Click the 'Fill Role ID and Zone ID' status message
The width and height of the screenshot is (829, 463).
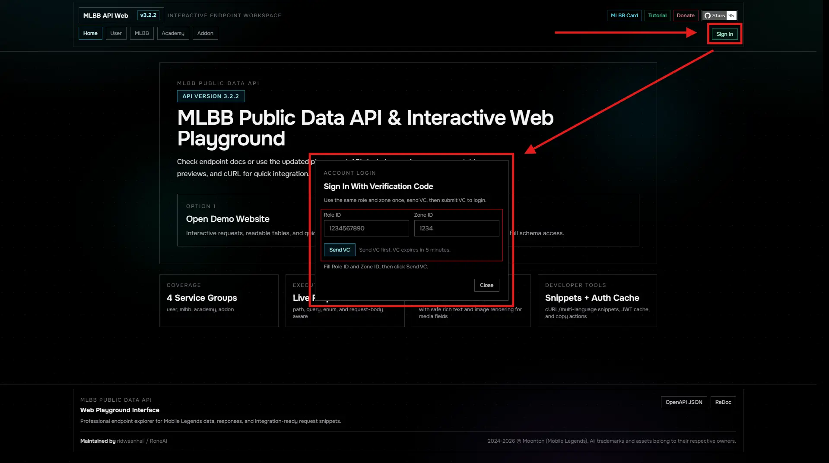tap(375, 267)
